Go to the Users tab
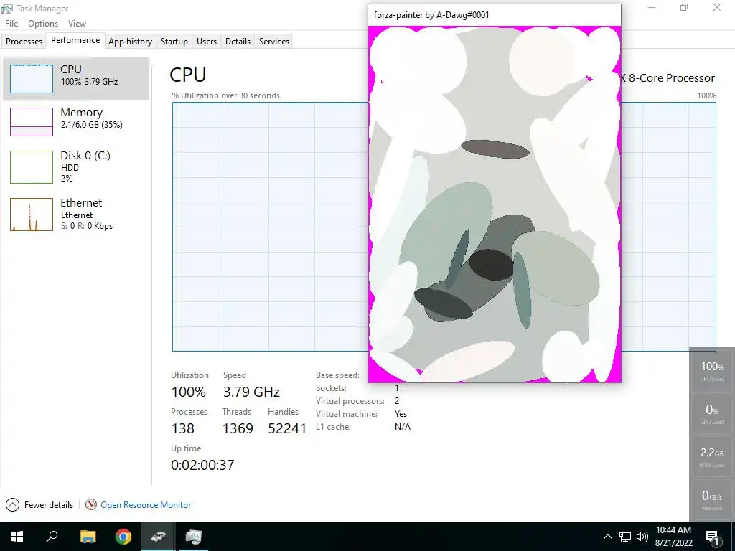Image resolution: width=735 pixels, height=551 pixels. point(207,41)
